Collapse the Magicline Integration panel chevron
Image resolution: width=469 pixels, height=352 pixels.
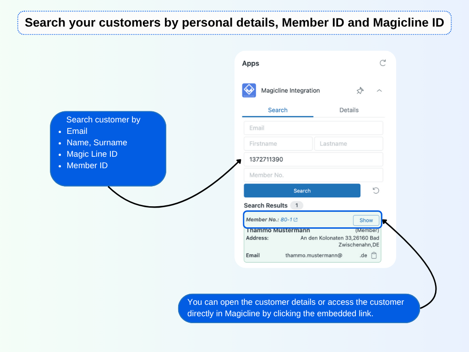(x=379, y=91)
